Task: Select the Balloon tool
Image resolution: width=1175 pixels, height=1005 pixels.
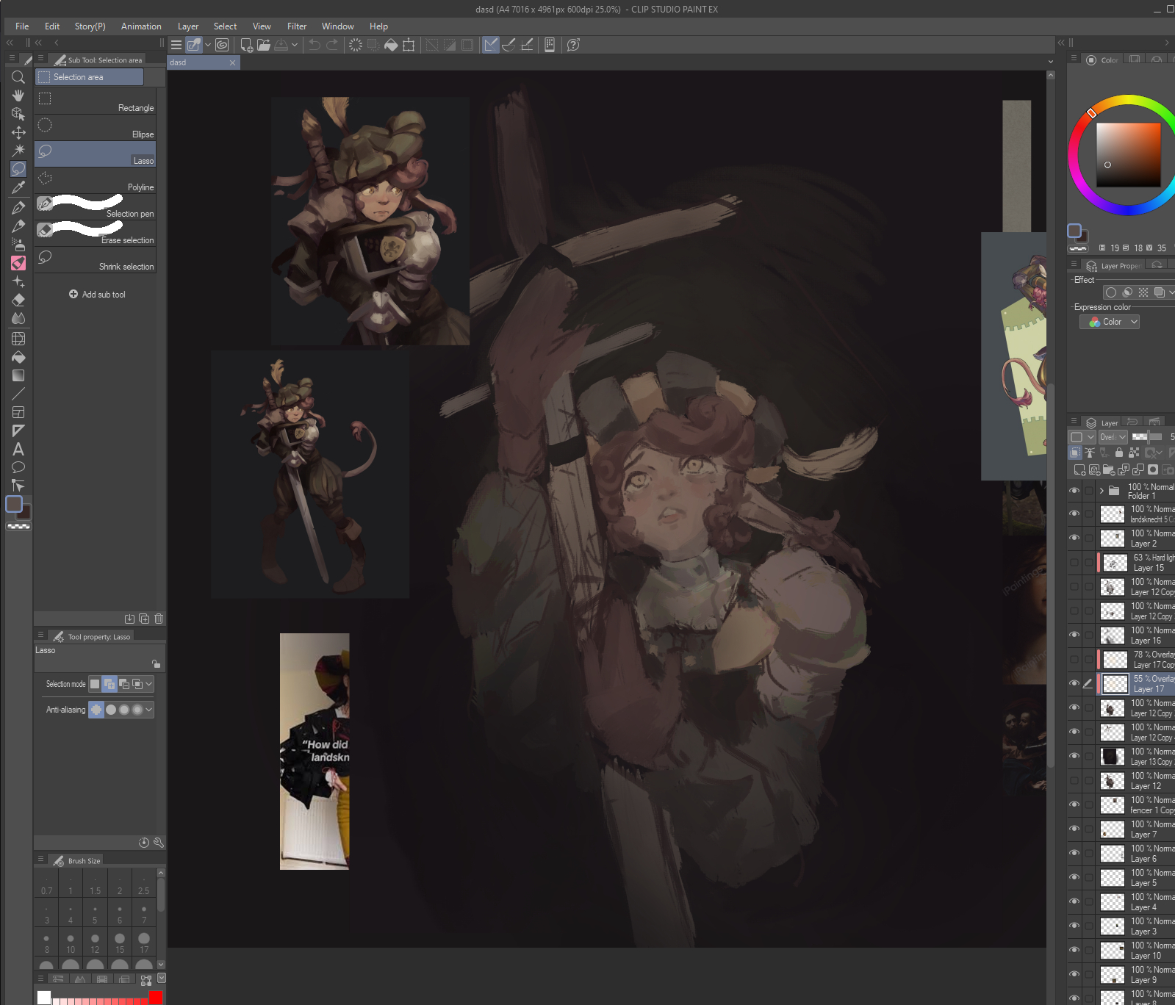Action: (x=18, y=467)
